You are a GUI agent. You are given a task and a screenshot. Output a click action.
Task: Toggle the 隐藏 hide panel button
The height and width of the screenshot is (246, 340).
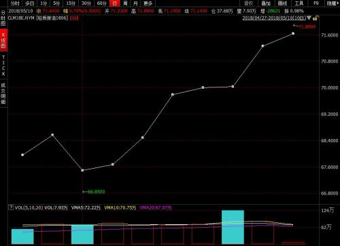[x=332, y=3]
